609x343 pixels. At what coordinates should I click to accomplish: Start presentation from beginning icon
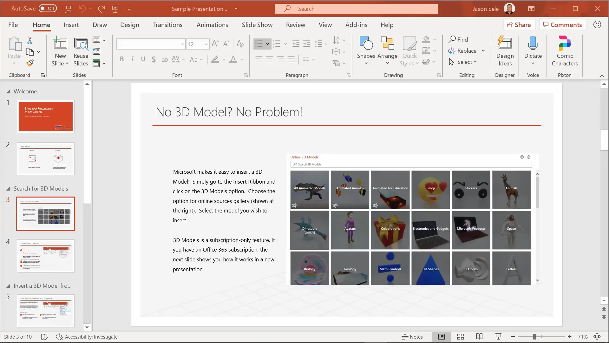[x=115, y=9]
